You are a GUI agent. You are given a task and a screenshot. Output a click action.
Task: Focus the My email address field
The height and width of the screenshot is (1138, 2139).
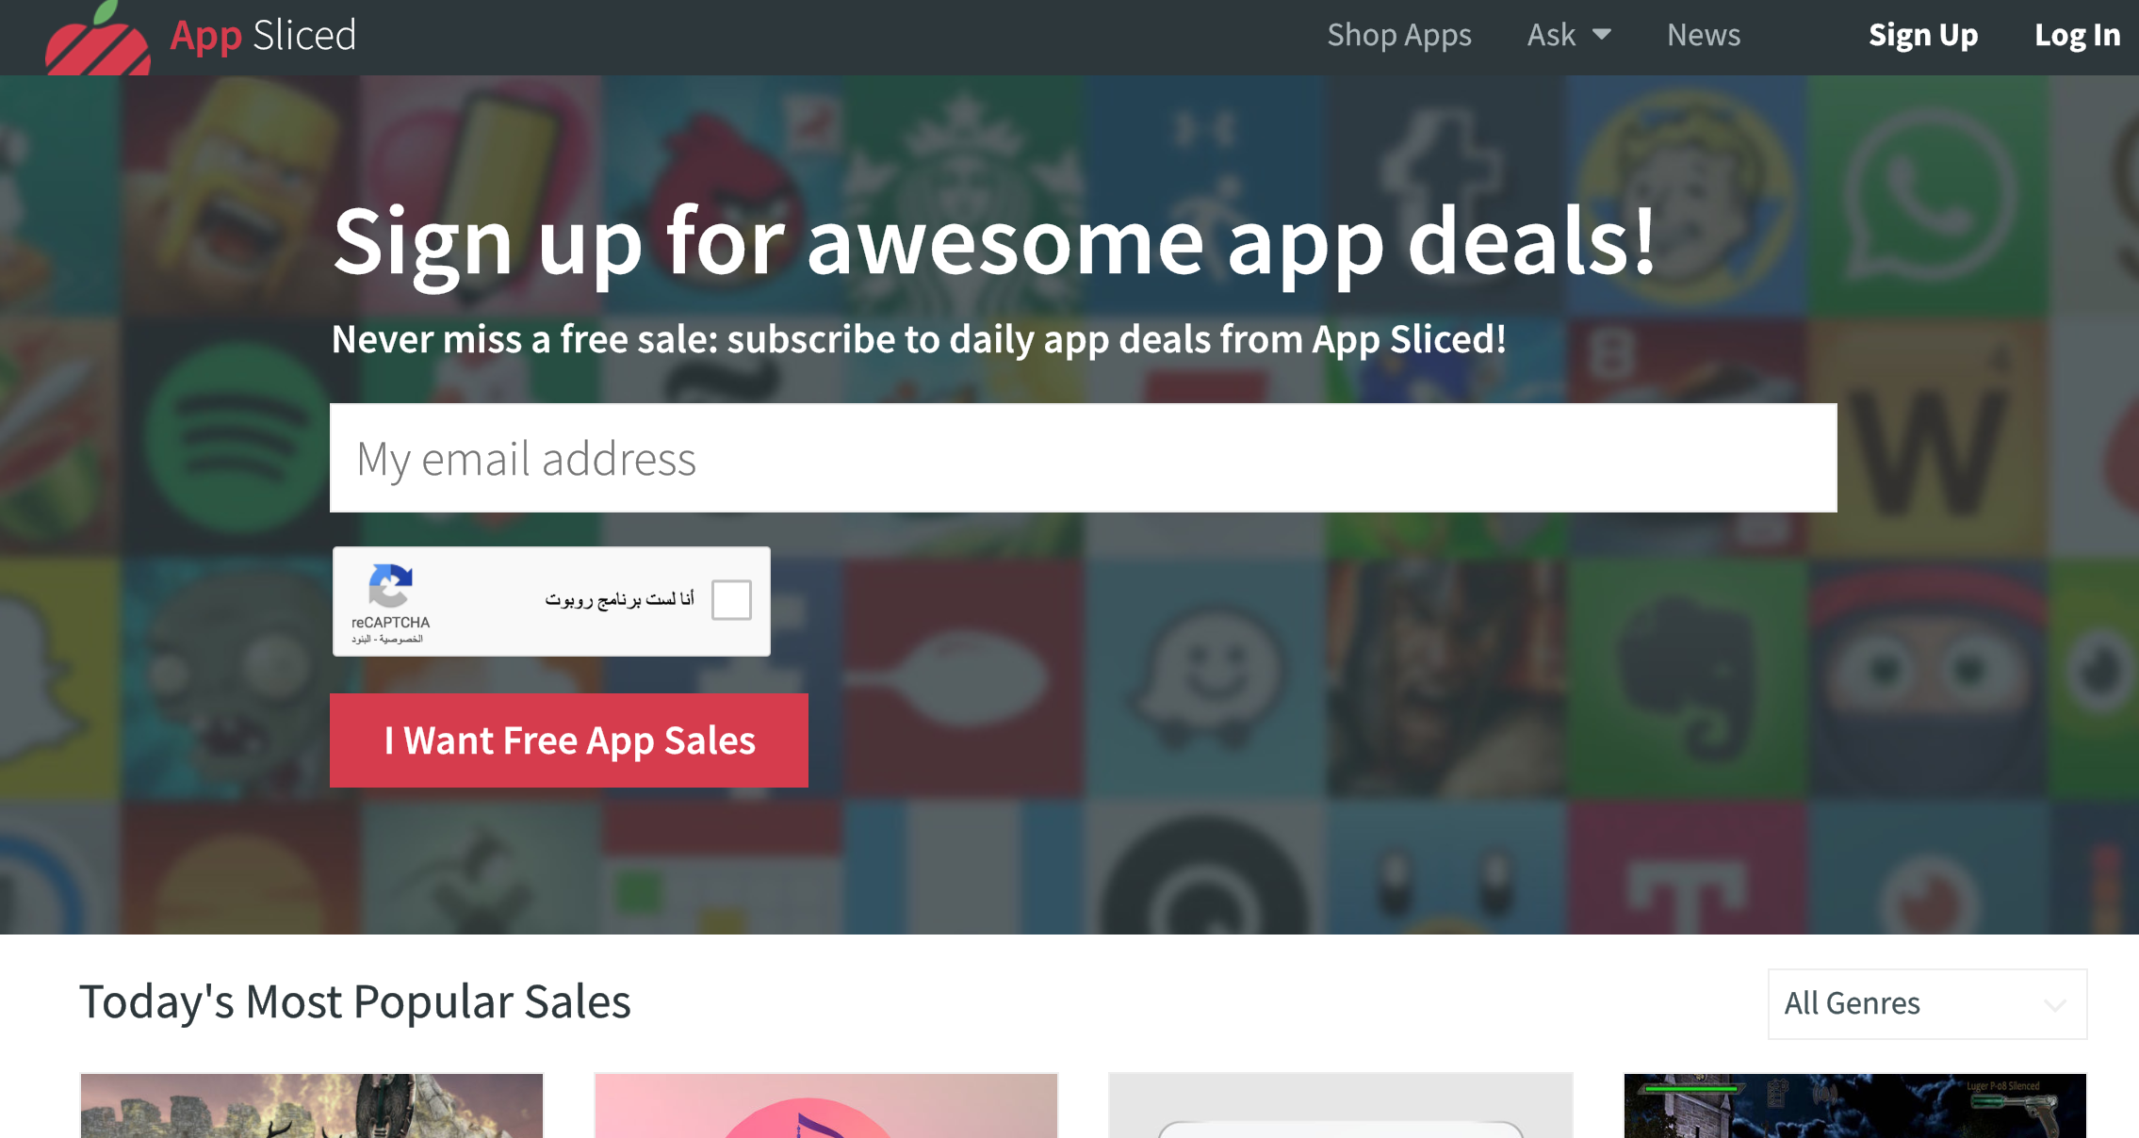(1084, 458)
